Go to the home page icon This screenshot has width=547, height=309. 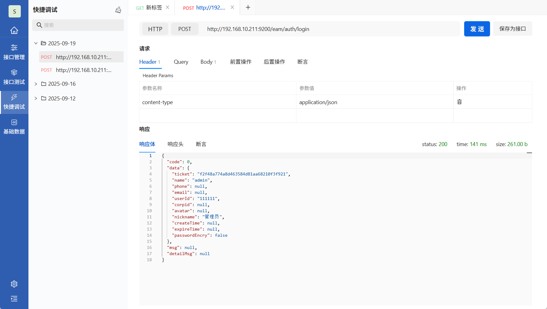point(14,30)
